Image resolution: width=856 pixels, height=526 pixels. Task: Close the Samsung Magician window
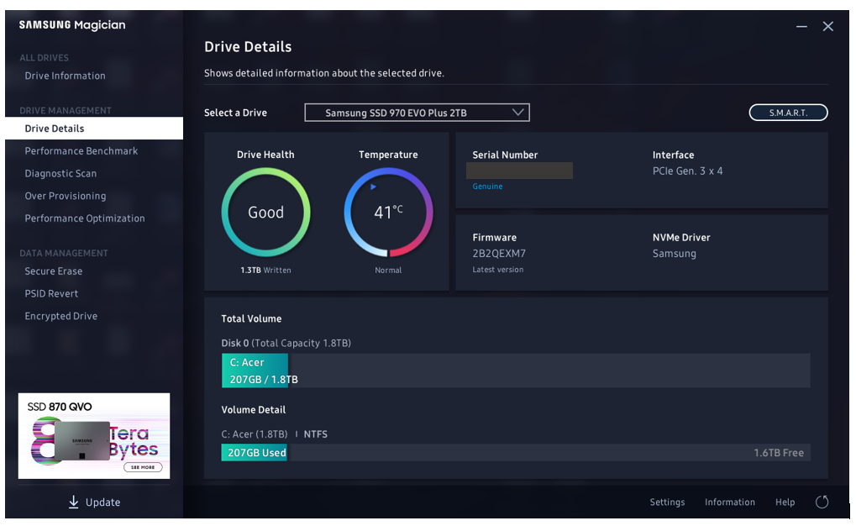(827, 26)
